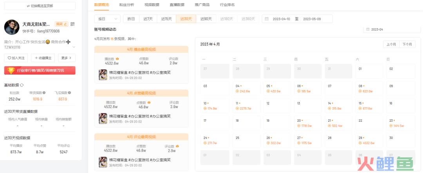Click the account profile avatar
Screen dimensions: 423x173
[12, 27]
